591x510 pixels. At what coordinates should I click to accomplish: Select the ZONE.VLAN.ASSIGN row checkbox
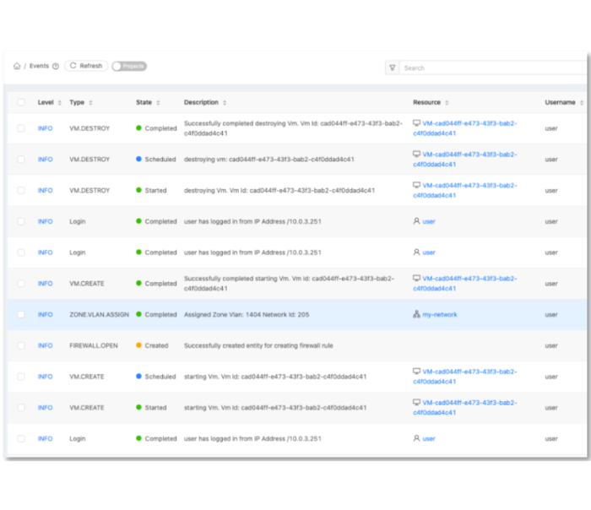click(x=21, y=315)
